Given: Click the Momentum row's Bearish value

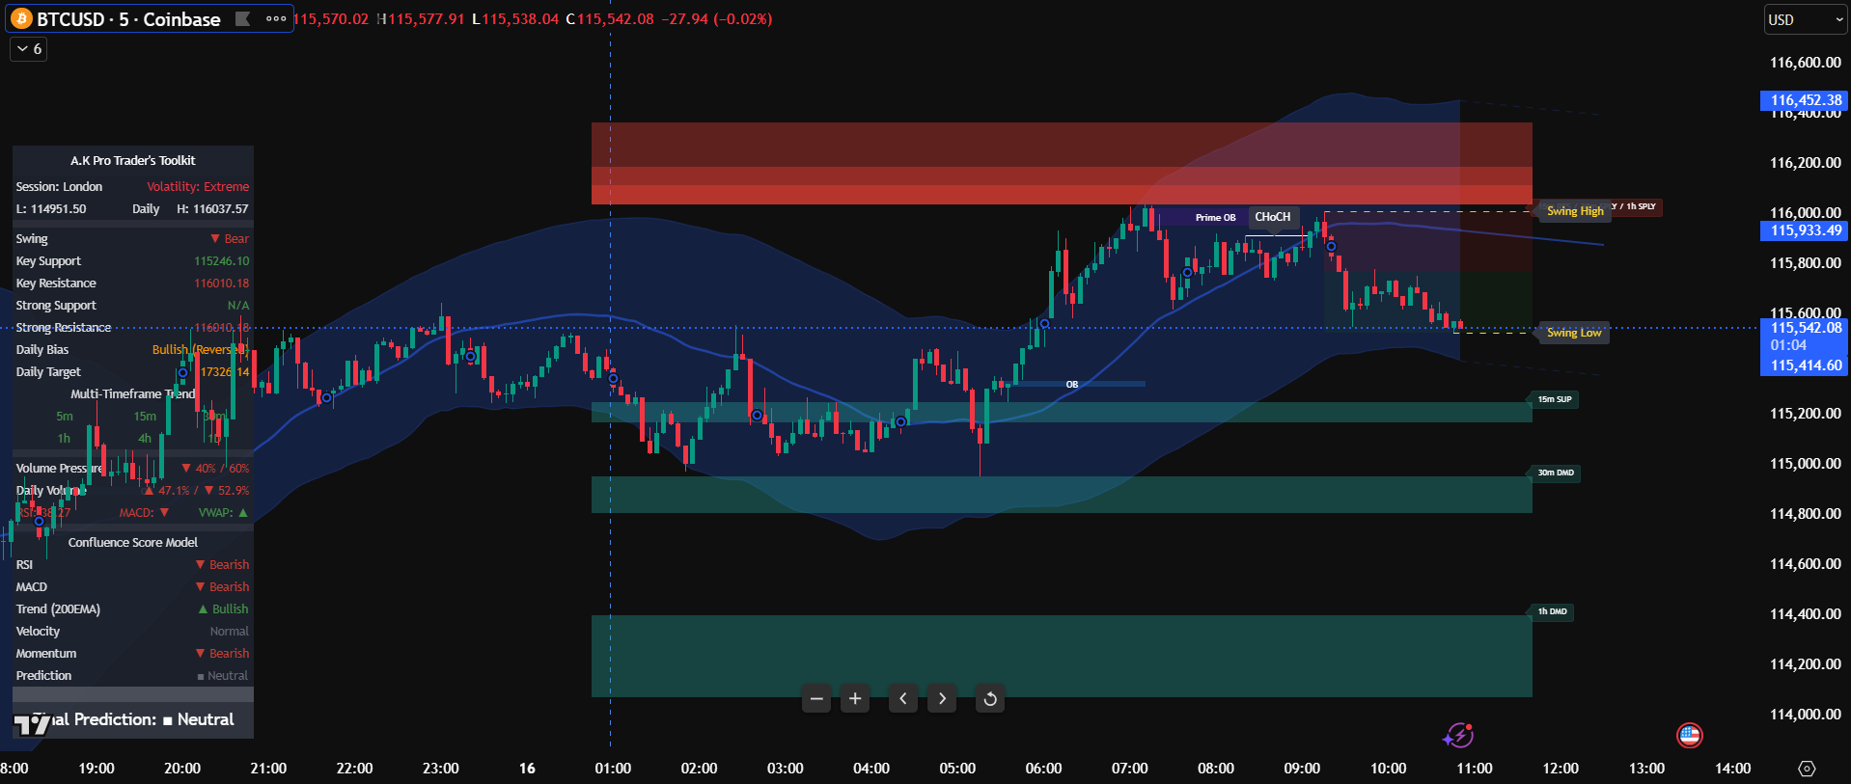Looking at the screenshot, I should coord(222,654).
